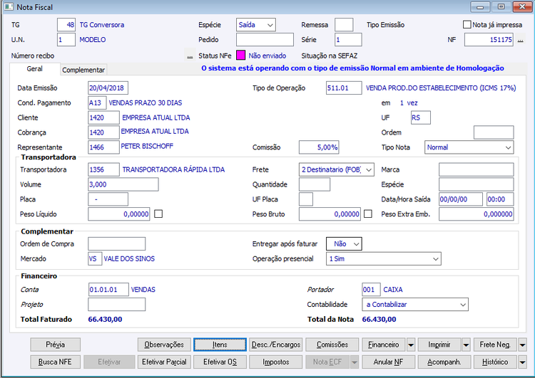Click the Itens button
535x378 pixels.
[x=220, y=345]
